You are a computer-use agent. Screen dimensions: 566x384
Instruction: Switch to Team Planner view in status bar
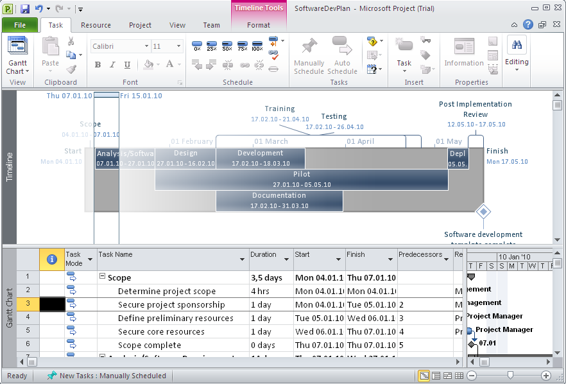[448, 376]
